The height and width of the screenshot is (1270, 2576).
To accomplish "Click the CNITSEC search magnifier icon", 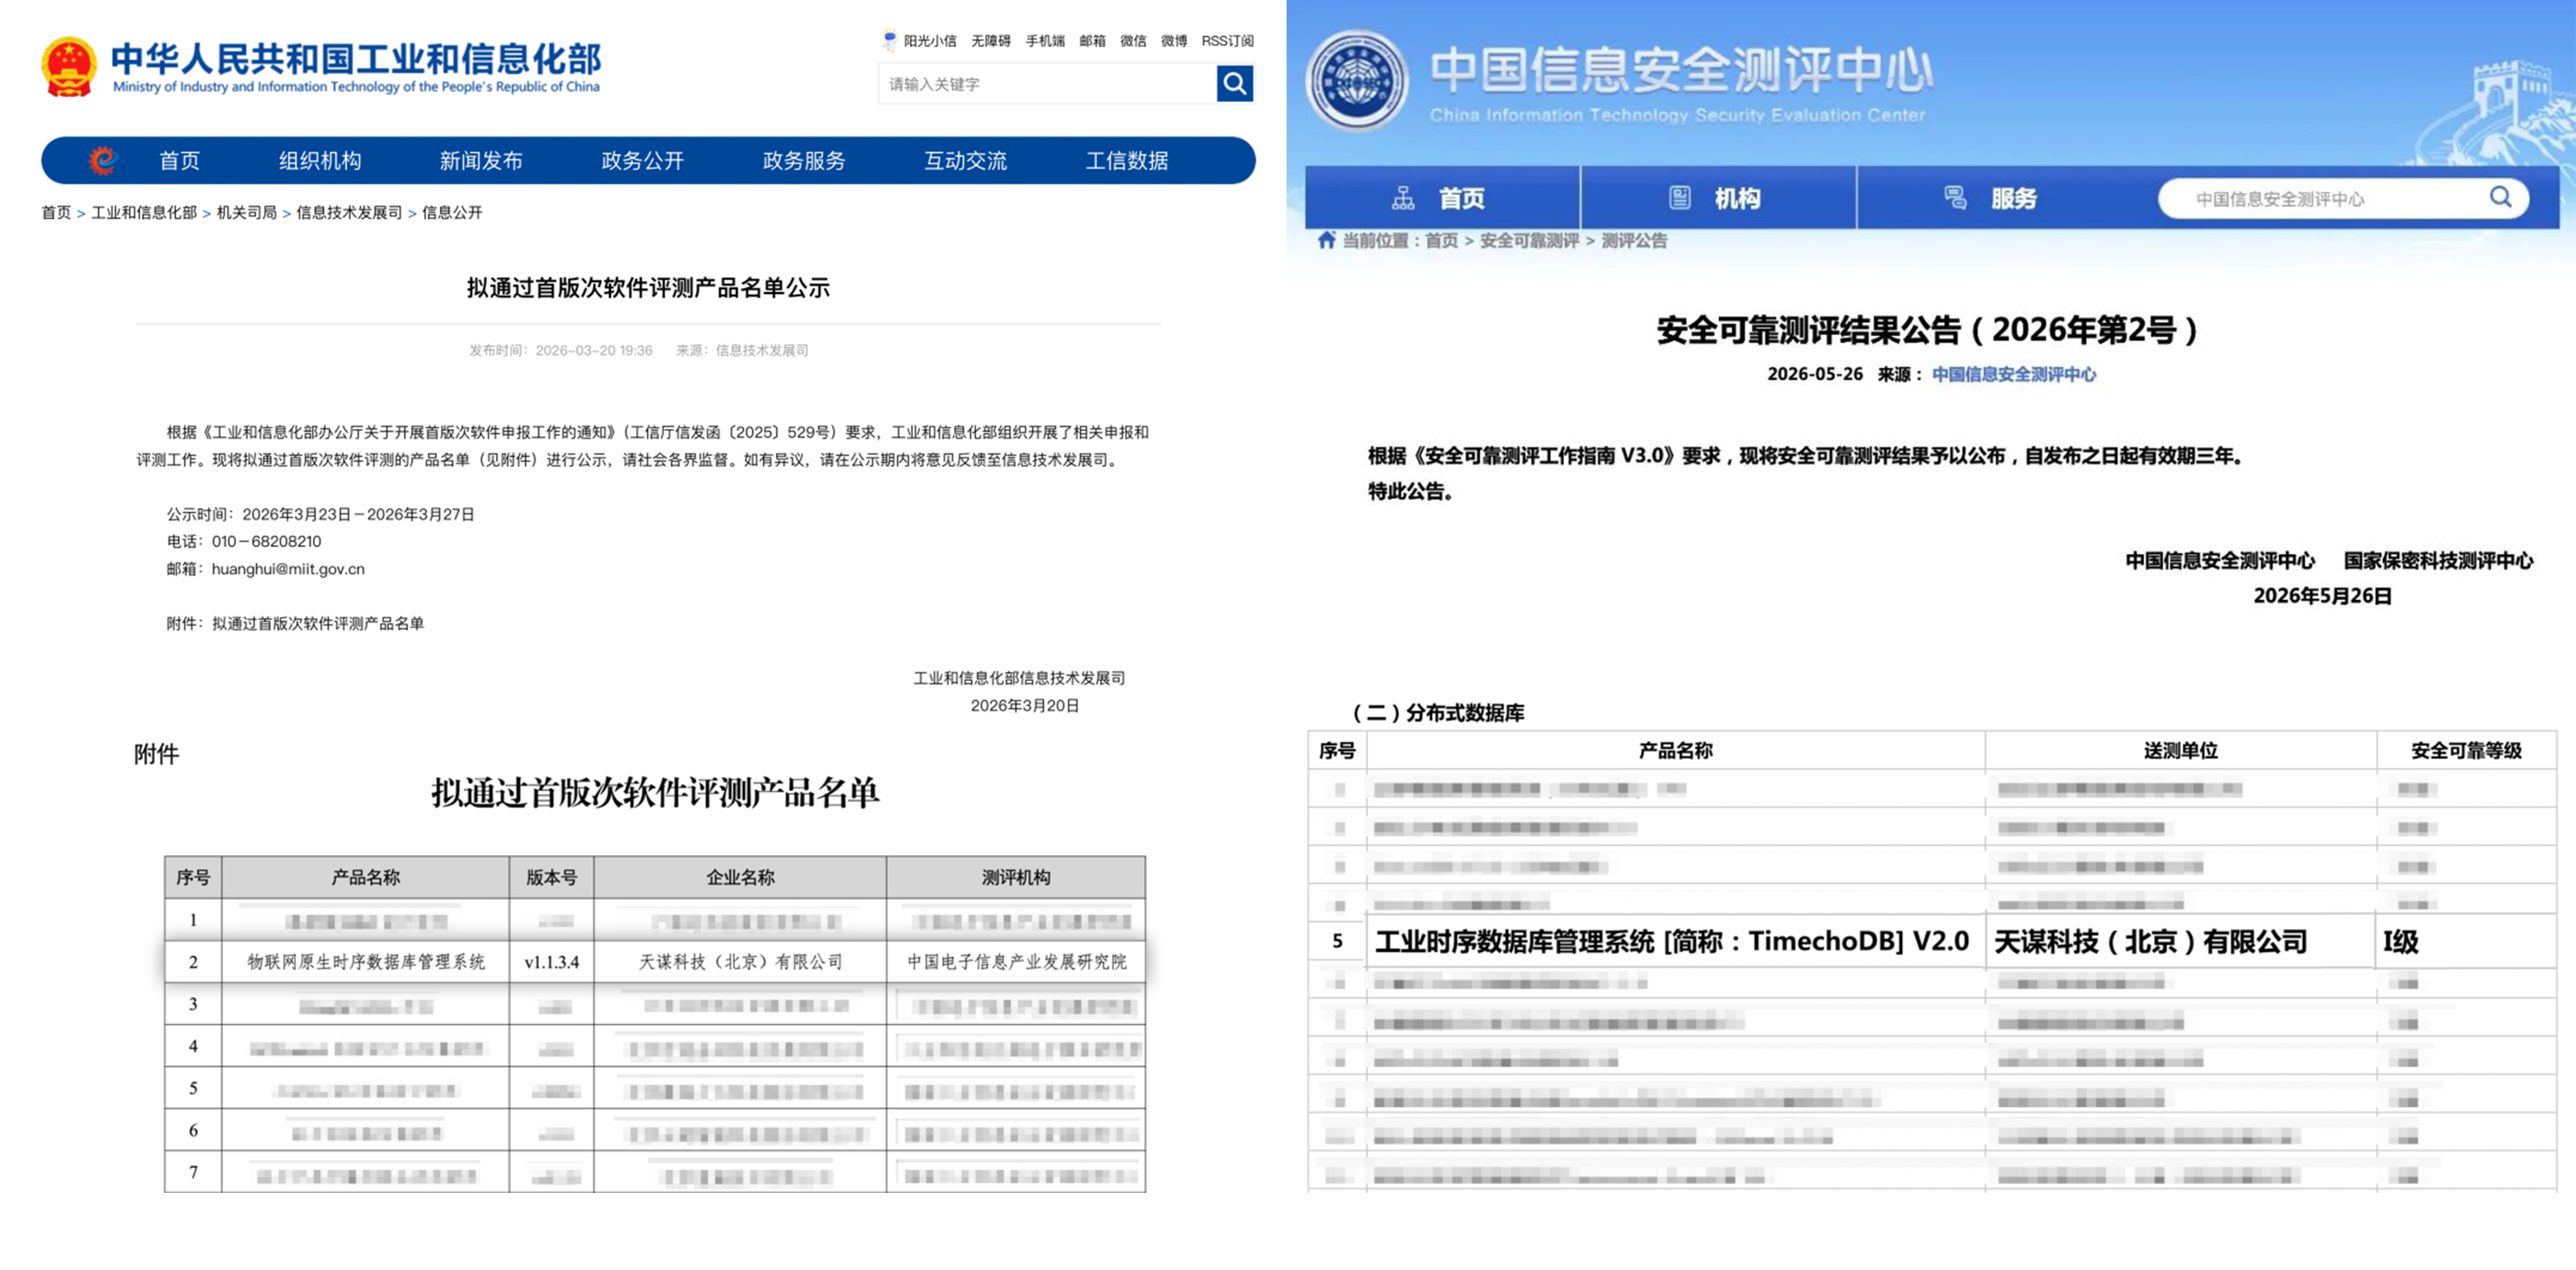I will pyautogui.click(x=2500, y=197).
